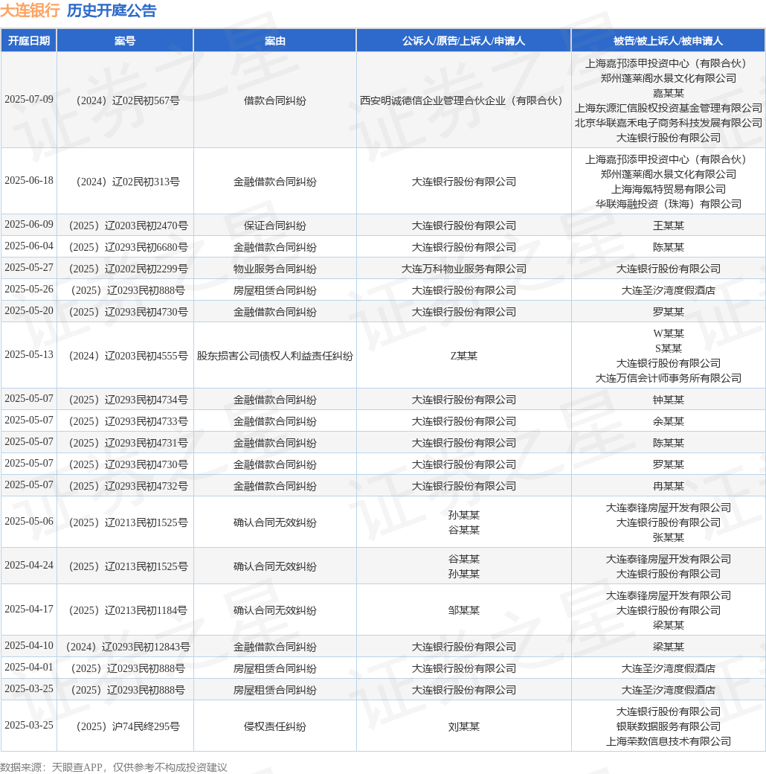
Task: Click the date 2025-05-20
Action: pos(29,310)
